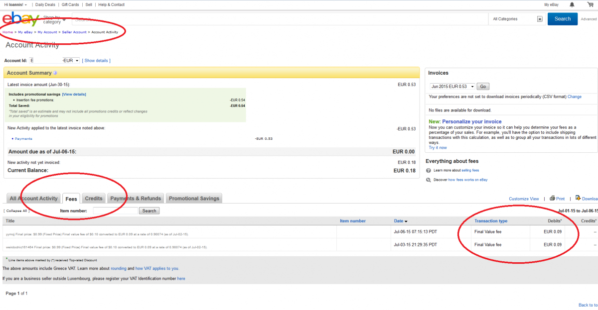
Task: Open the Promotional Savings tab
Action: coord(194,199)
